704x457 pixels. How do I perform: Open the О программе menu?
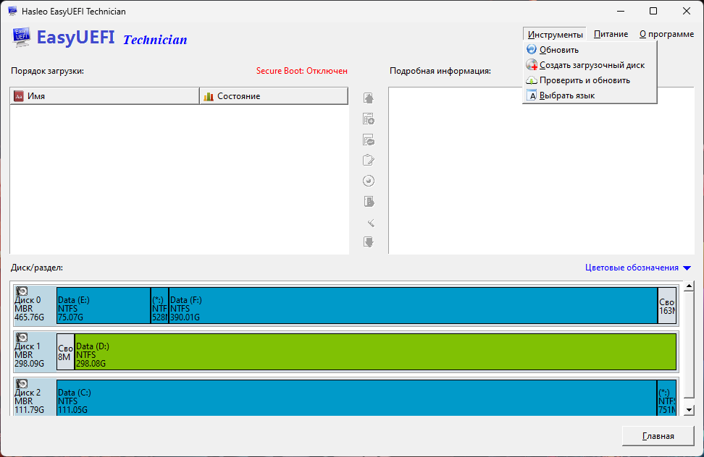[667, 34]
